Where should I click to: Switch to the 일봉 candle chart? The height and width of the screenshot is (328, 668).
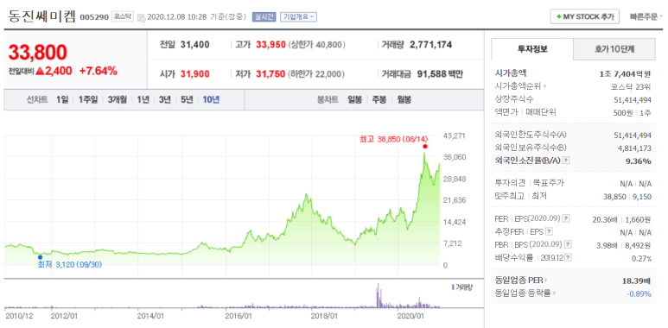pos(354,100)
